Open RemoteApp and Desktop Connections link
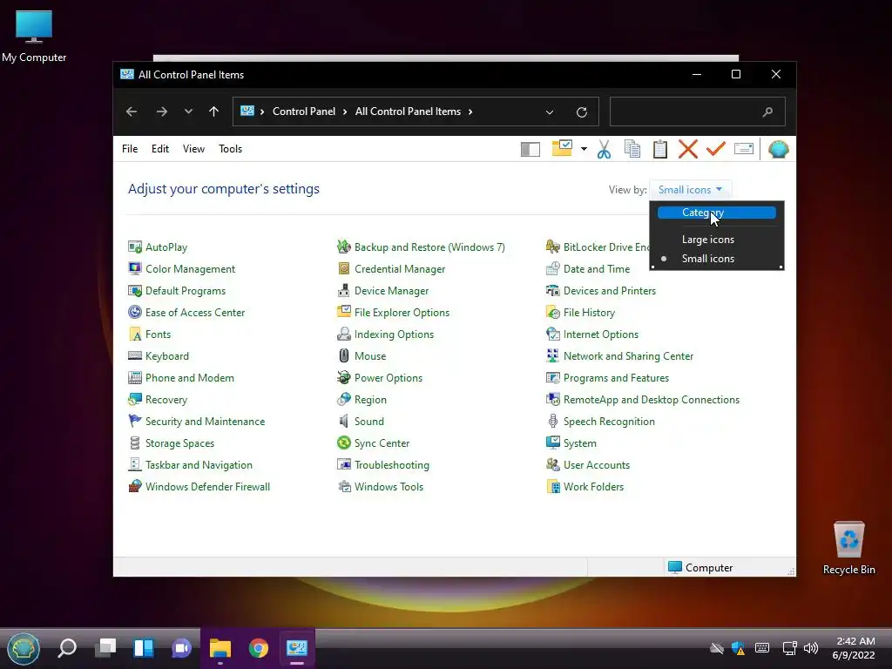Screen dimensions: 892x669 coord(652,399)
